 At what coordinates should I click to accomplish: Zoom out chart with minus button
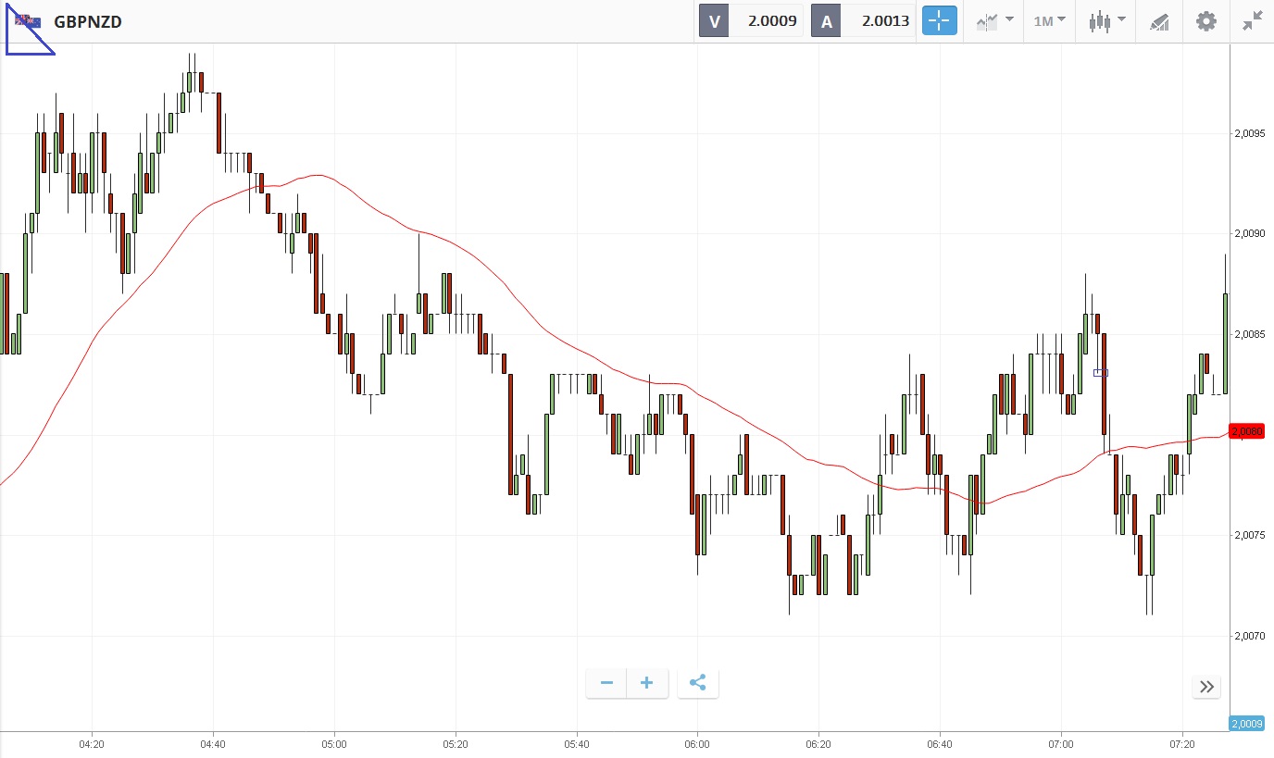[606, 684]
